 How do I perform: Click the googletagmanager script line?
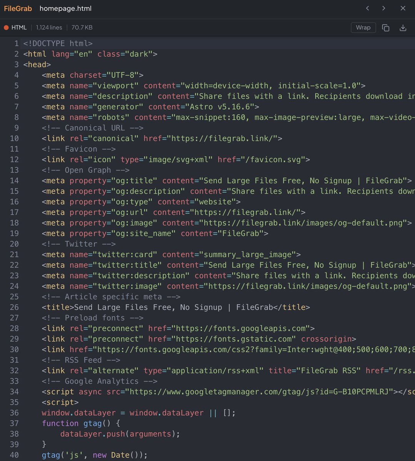pos(228,392)
